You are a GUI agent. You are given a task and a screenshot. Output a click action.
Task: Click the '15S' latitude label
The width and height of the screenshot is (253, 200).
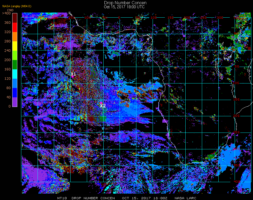(x=236, y=100)
